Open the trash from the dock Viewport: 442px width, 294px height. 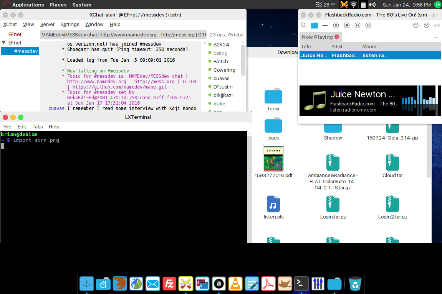click(x=355, y=284)
